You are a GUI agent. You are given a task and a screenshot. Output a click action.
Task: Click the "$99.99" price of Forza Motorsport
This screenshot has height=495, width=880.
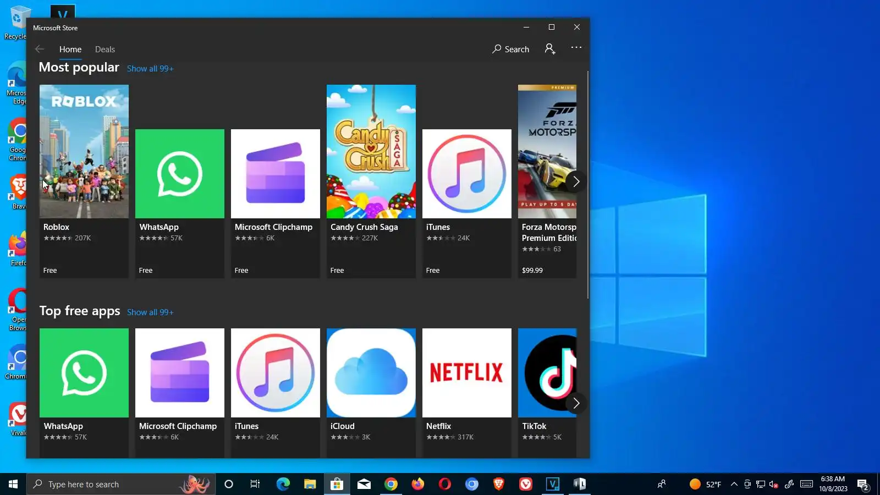coord(532,271)
